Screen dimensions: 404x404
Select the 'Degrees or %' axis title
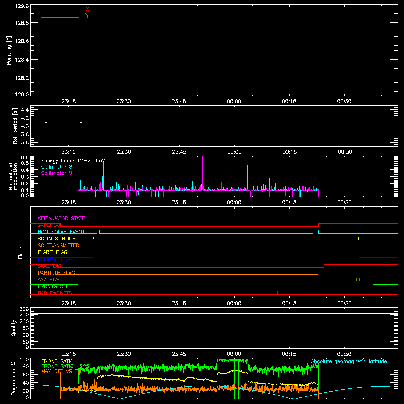tap(13, 378)
